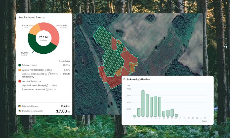Select the dark green donut chart segment
230x138 pixels.
click(38, 48)
